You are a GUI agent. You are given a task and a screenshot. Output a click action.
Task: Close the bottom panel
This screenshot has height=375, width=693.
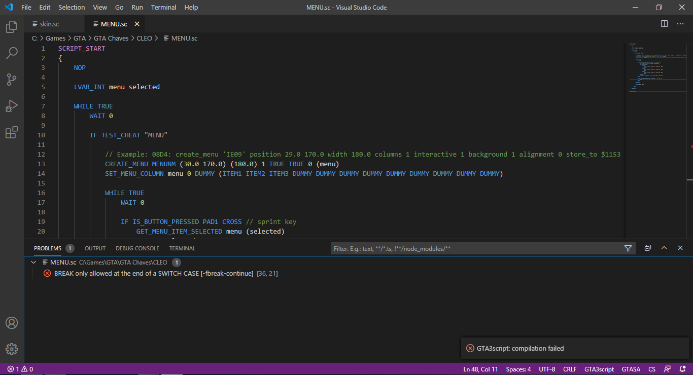pyautogui.click(x=680, y=248)
